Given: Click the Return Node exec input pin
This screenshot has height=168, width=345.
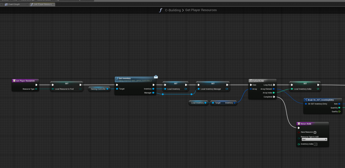Looking at the screenshot, I should [x=299, y=128].
